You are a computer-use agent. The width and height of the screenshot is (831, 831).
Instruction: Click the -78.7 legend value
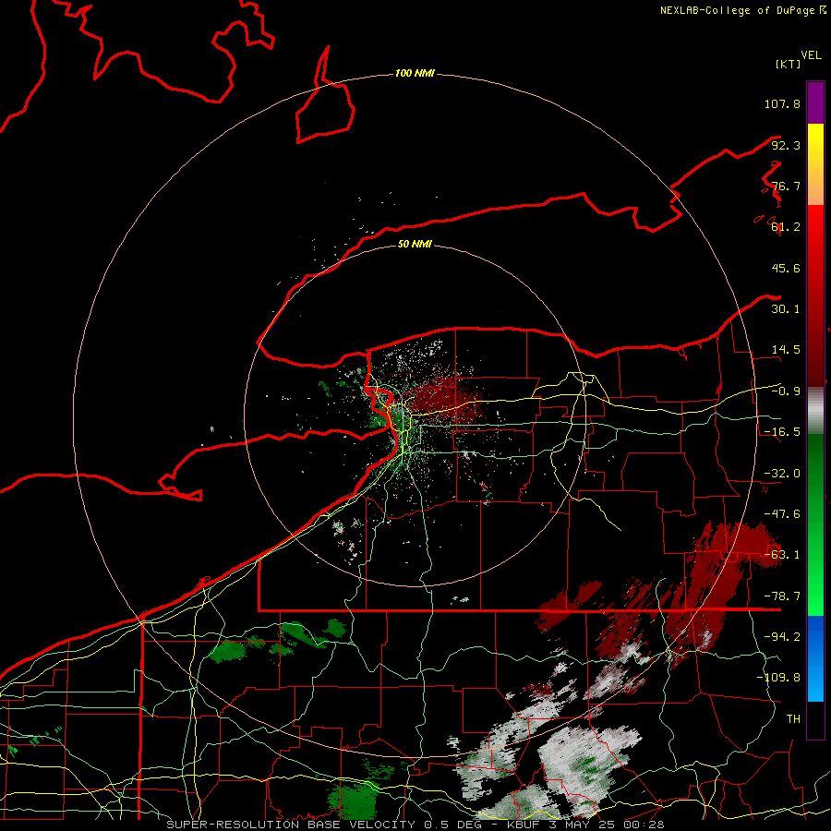[782, 596]
